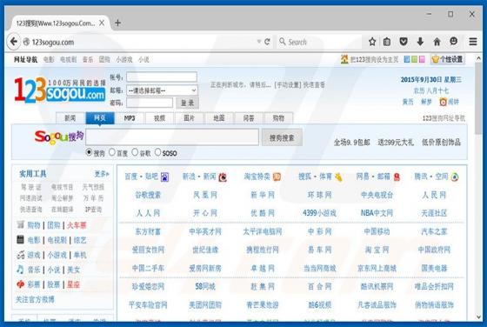The height and width of the screenshot is (327, 487).
Task: Open downloads arrow icon
Action: point(420,42)
